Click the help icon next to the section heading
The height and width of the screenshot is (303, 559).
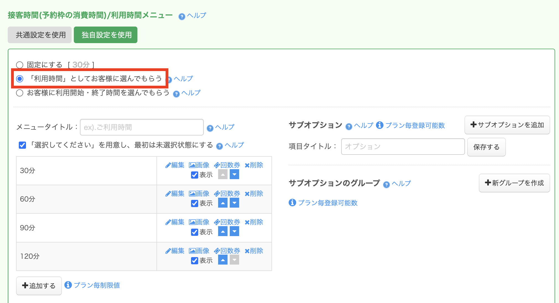[182, 17]
